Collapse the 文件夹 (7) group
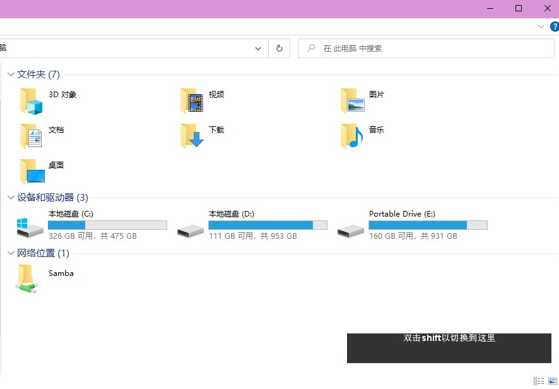The image size is (559, 389). click(11, 75)
